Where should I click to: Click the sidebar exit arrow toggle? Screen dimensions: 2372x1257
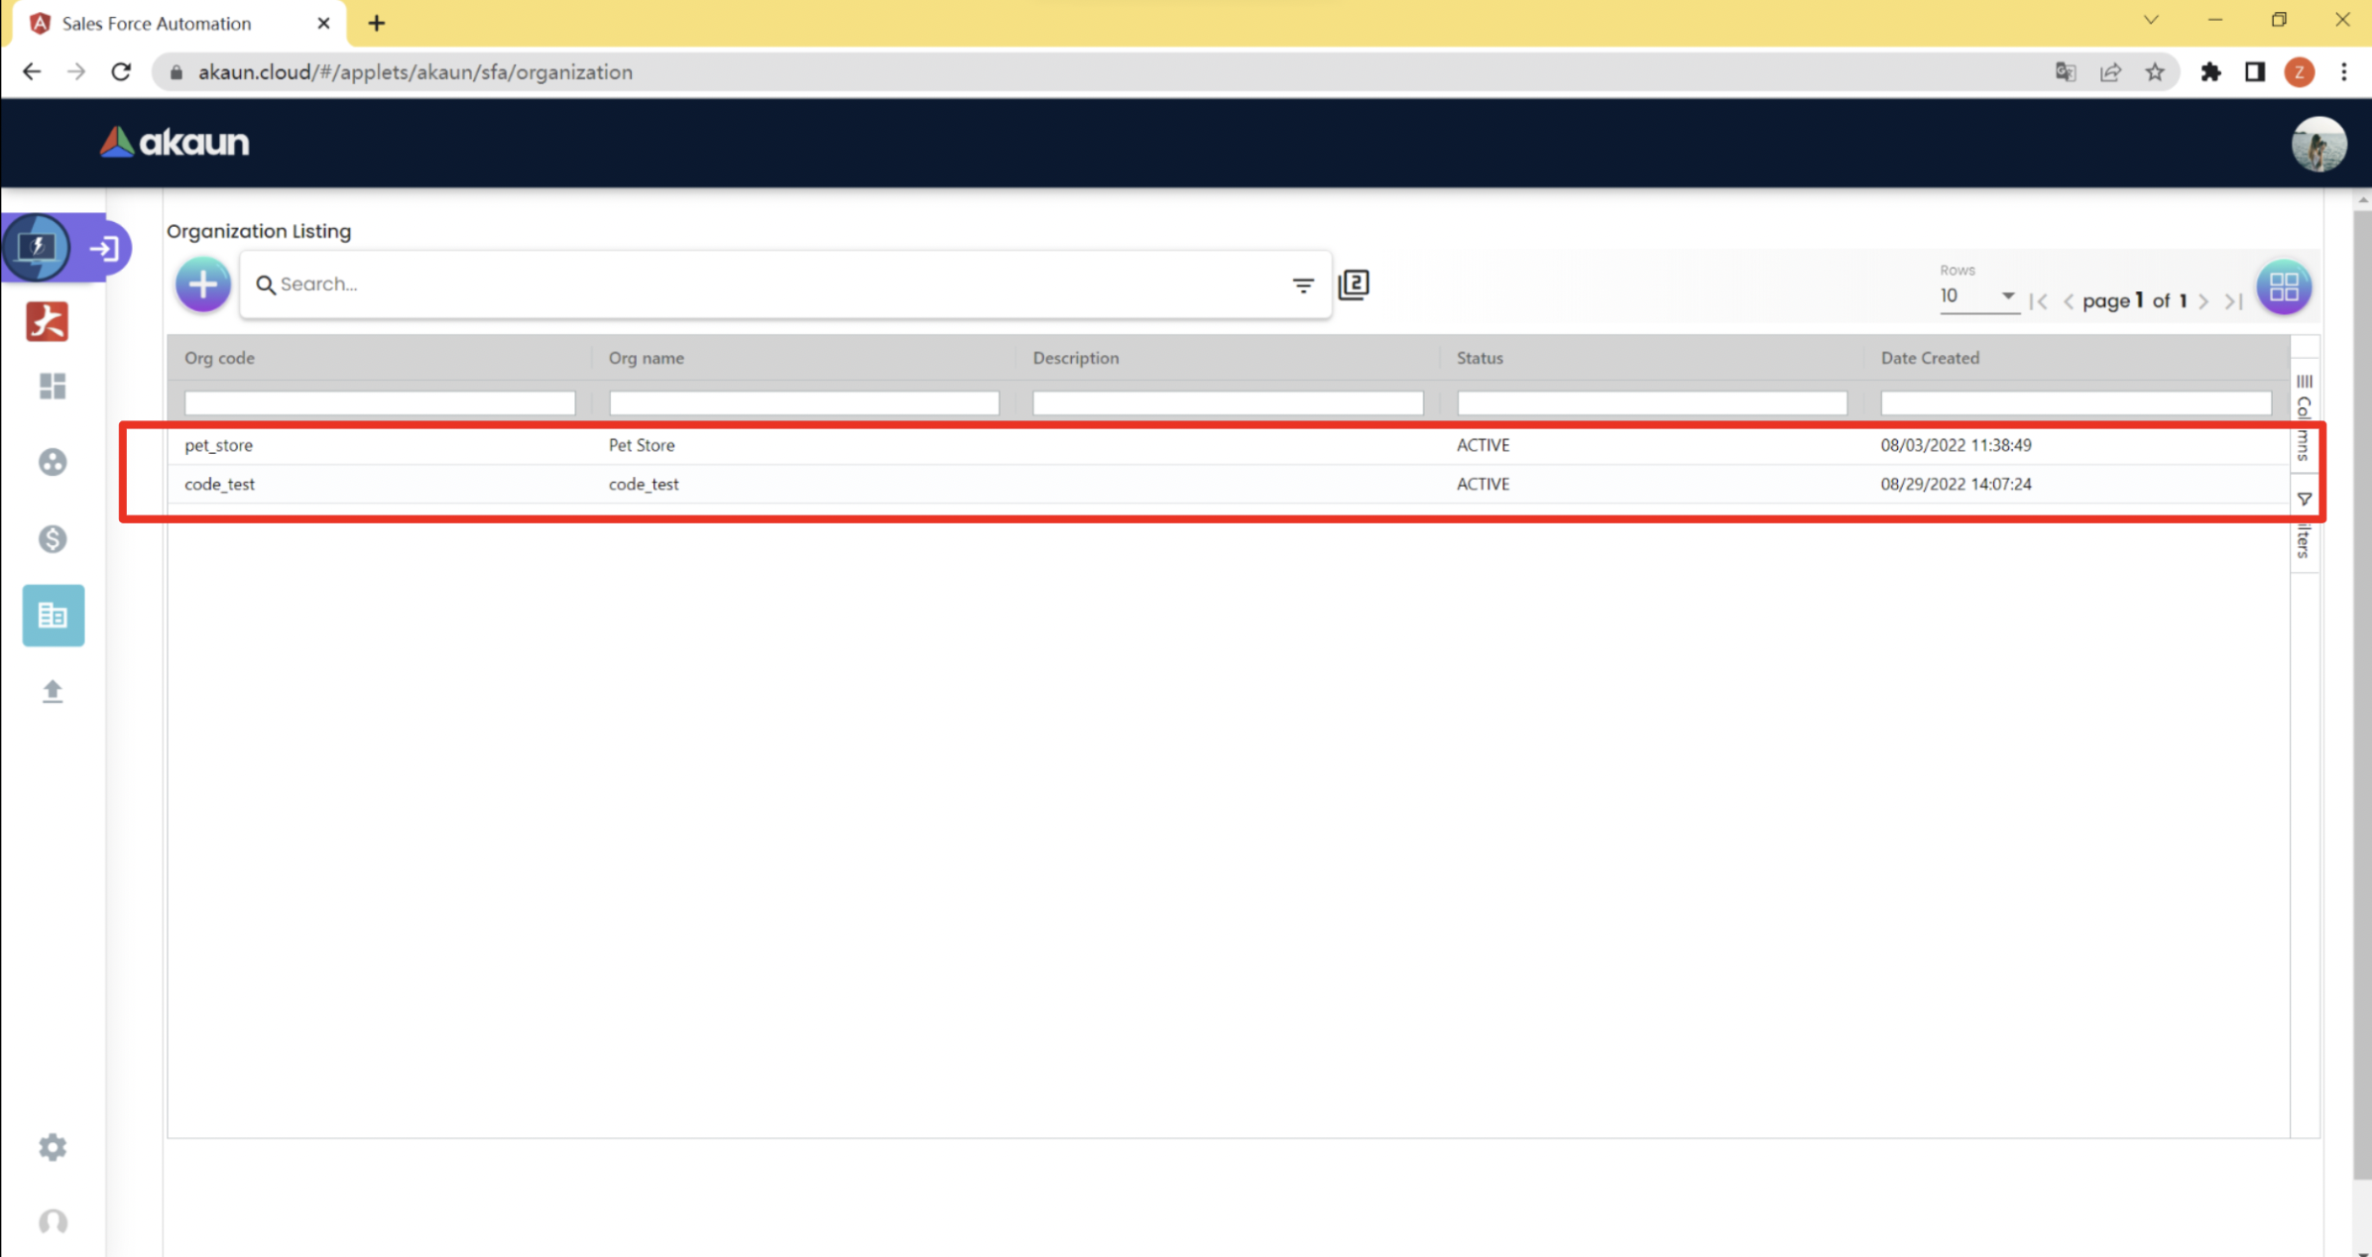104,248
